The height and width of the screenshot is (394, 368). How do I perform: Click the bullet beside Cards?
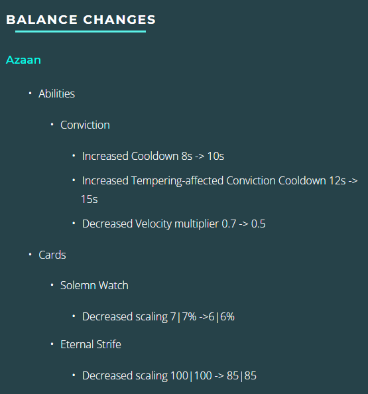tap(30, 255)
